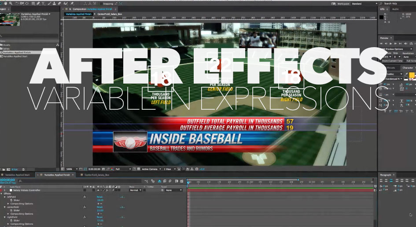416x227 pixels.
Task: Open the Workspace Standard dropdown
Action: [364, 4]
